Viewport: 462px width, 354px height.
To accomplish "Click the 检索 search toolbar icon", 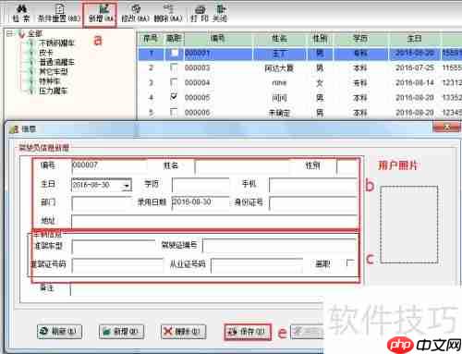I will 21,14.
